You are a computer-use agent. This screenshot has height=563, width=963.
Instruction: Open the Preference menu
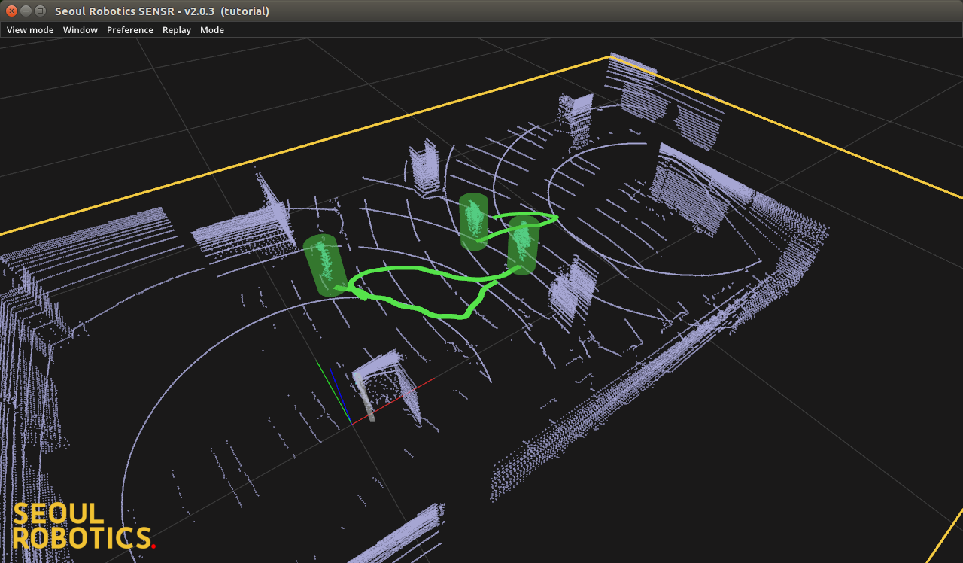tap(129, 30)
